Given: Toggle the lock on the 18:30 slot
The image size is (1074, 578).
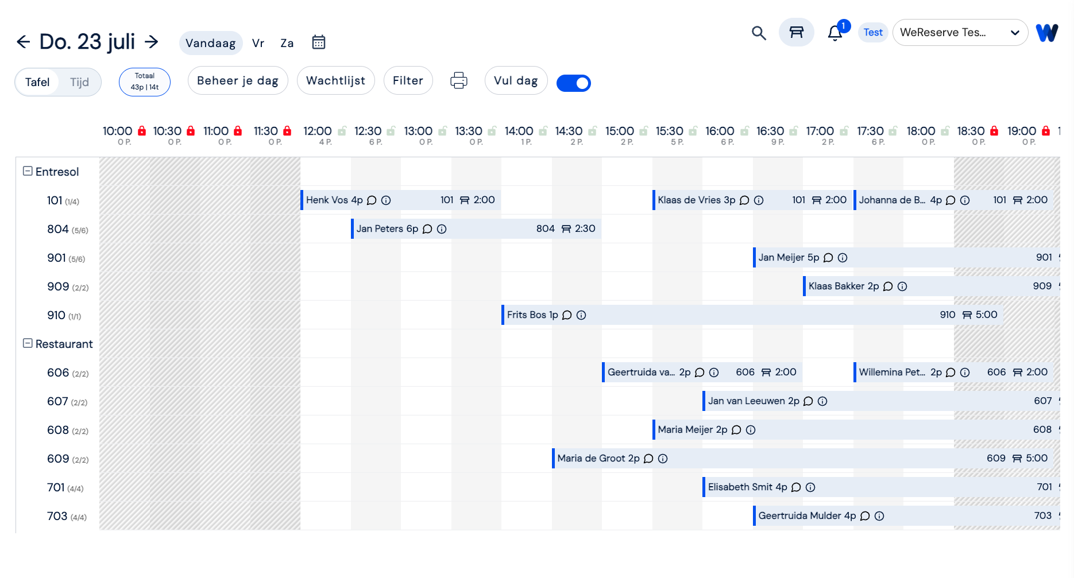Looking at the screenshot, I should [994, 131].
